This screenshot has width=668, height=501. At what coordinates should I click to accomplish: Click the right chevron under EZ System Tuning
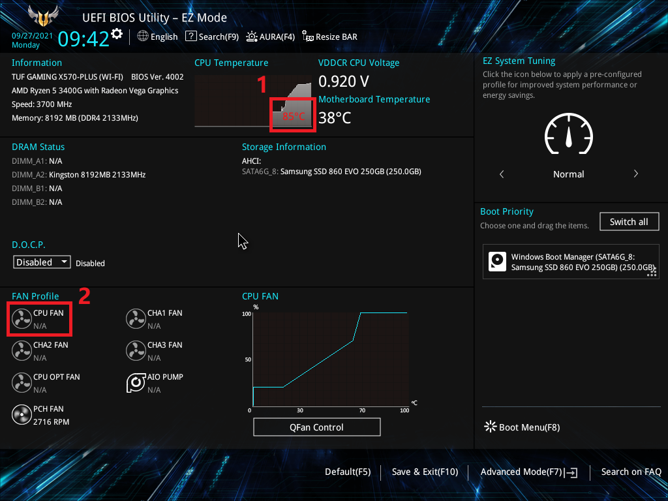click(x=636, y=174)
